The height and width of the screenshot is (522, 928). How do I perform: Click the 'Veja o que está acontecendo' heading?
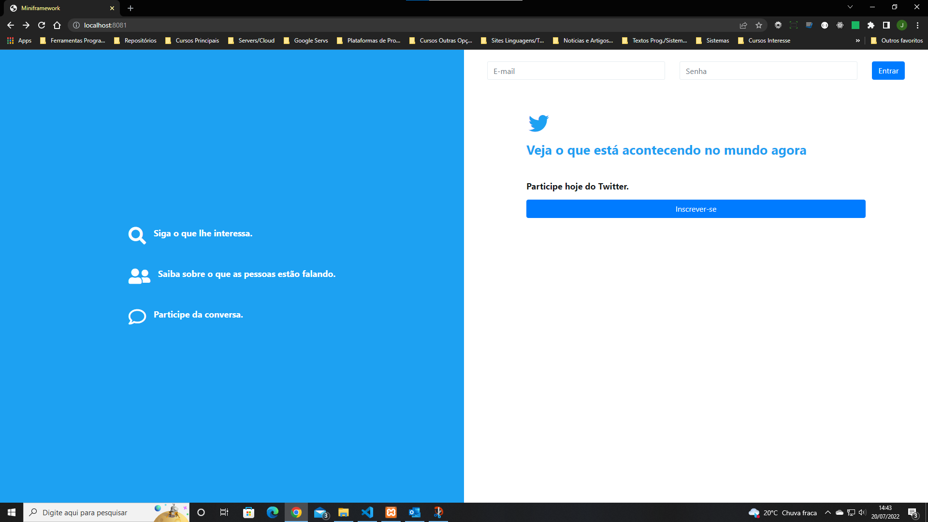click(x=667, y=150)
